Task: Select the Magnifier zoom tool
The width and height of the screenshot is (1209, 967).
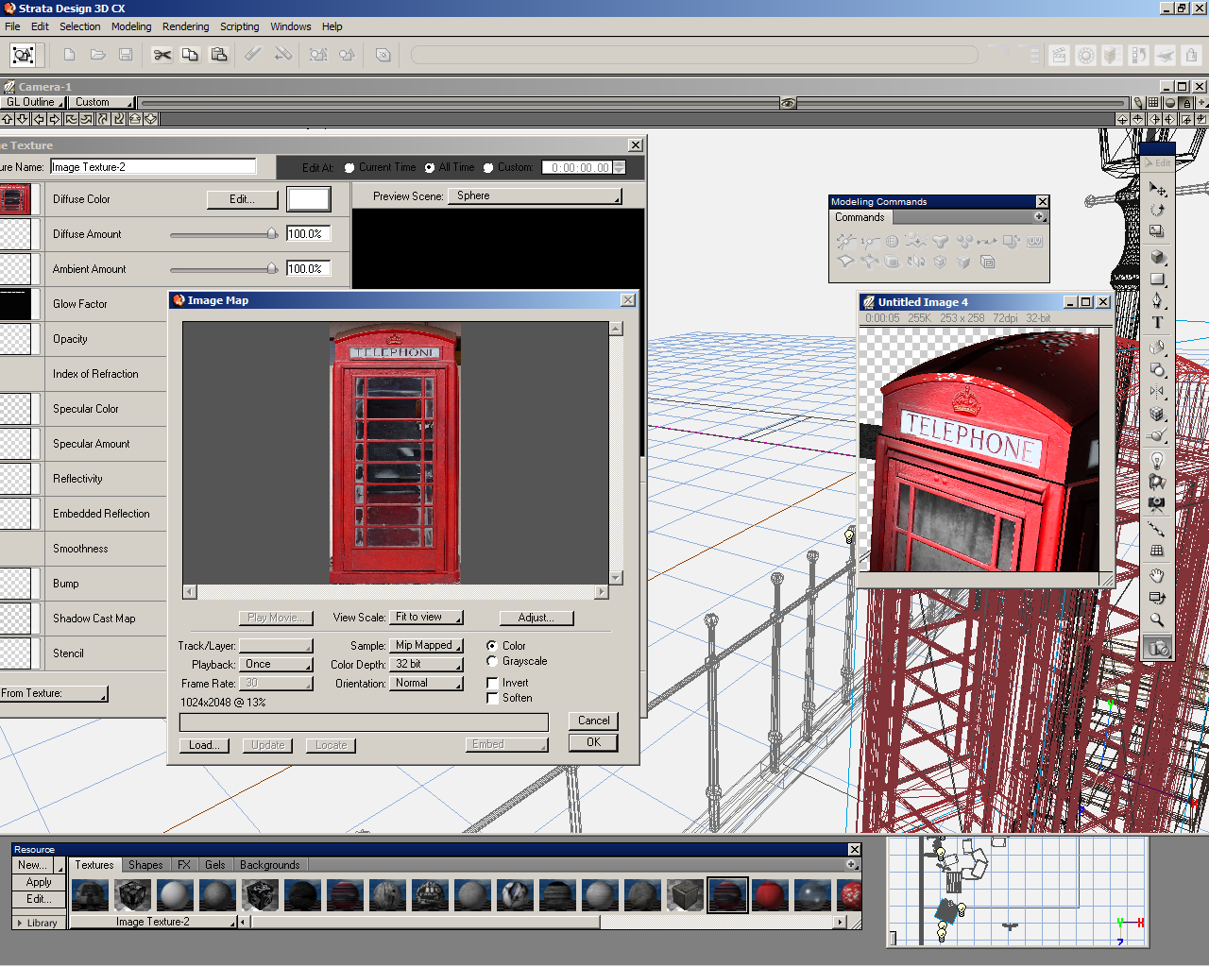Action: [x=1157, y=619]
